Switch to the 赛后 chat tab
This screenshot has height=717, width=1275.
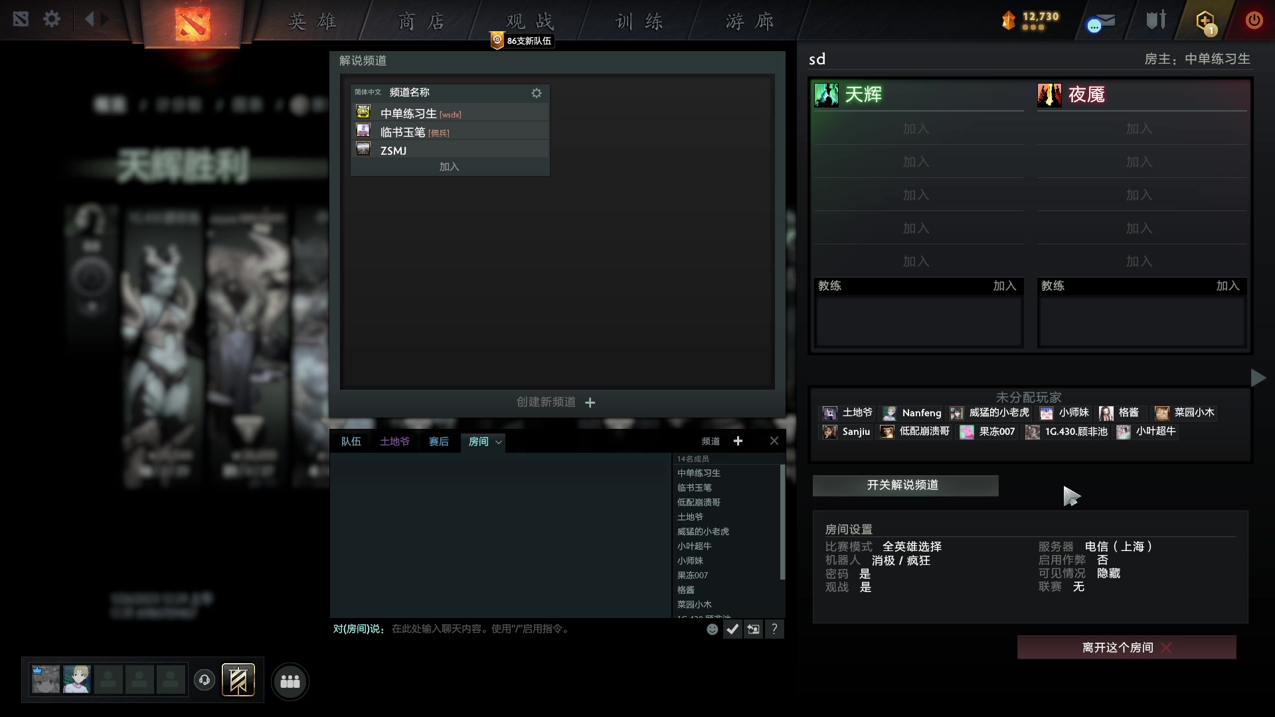439,441
